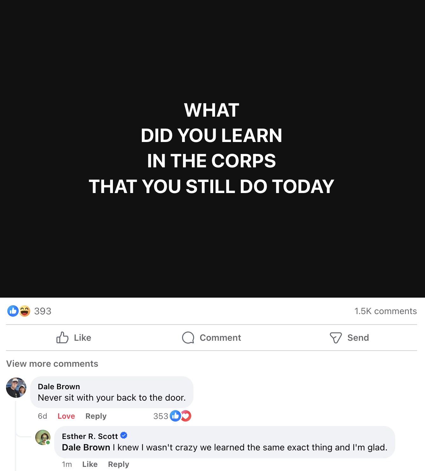Toggle Love reaction on Dale Brown's comment
The width and height of the screenshot is (425, 471).
tap(66, 416)
